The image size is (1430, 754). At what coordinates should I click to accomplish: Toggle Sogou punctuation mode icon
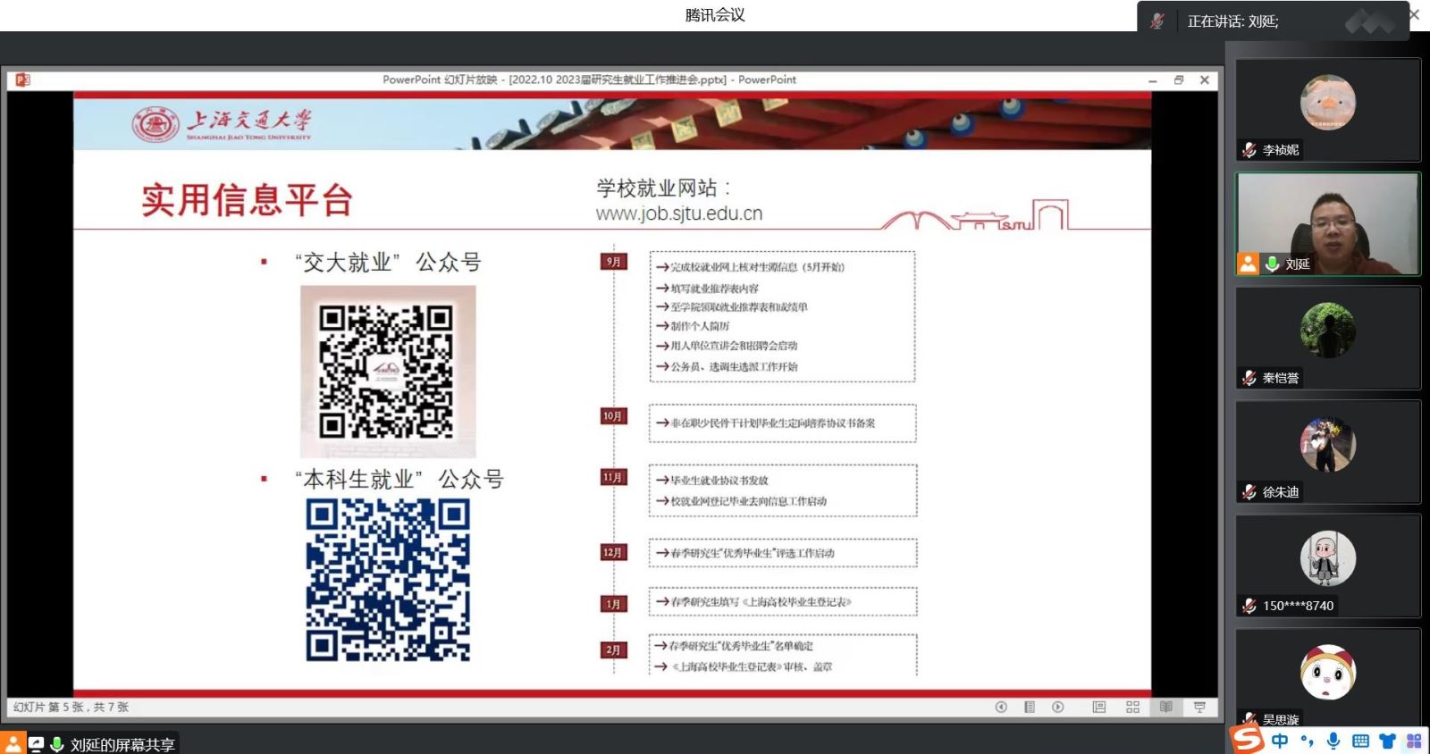click(x=1307, y=741)
